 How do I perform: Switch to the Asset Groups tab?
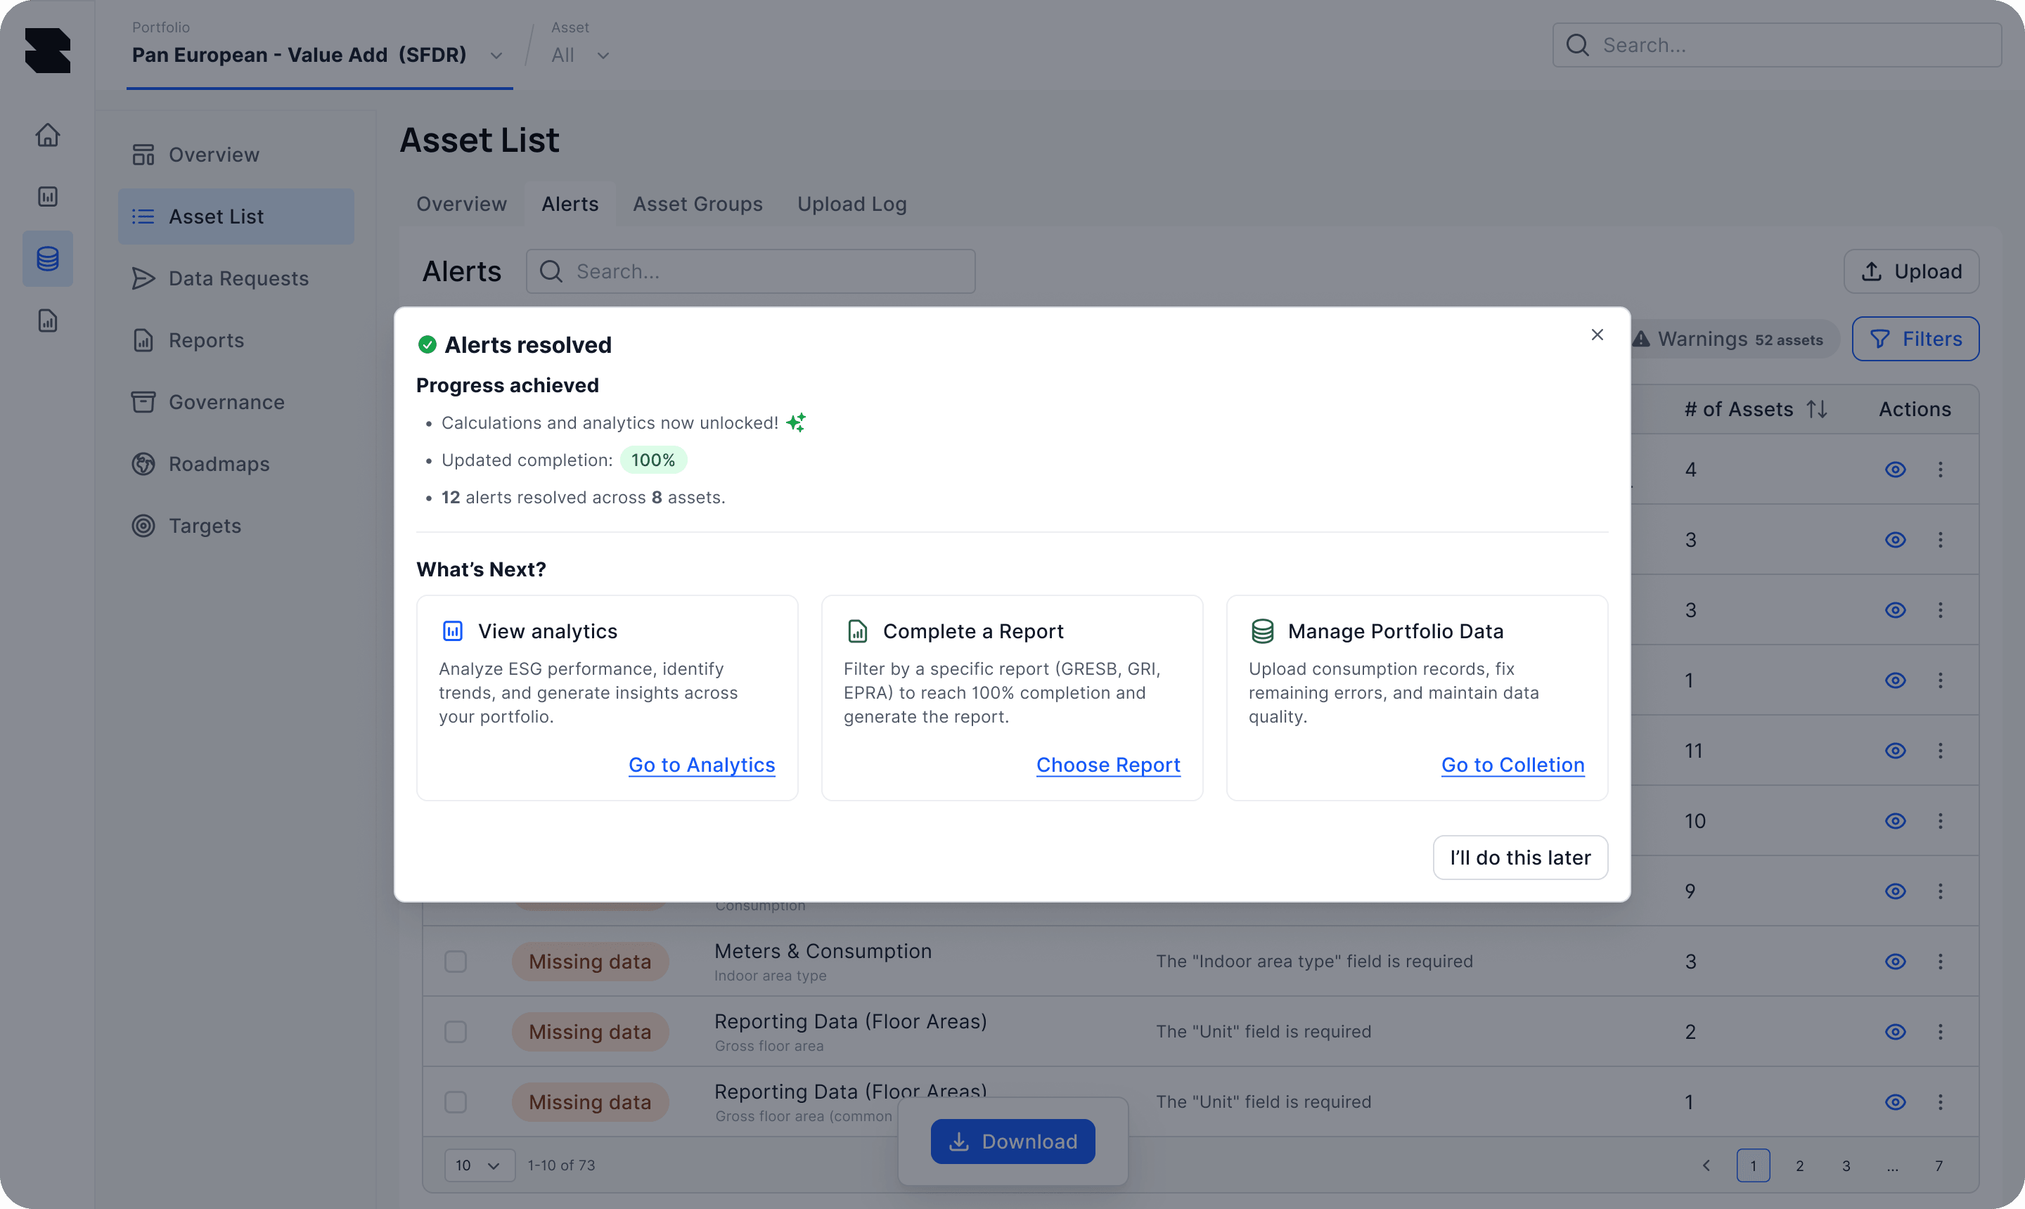click(x=697, y=204)
